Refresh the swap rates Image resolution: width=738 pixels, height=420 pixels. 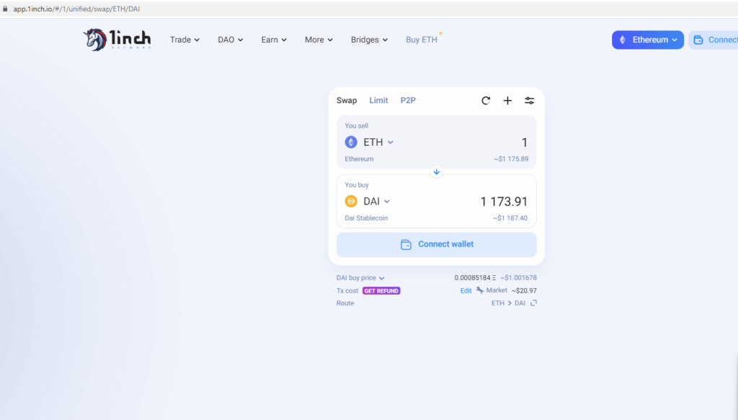tap(486, 101)
